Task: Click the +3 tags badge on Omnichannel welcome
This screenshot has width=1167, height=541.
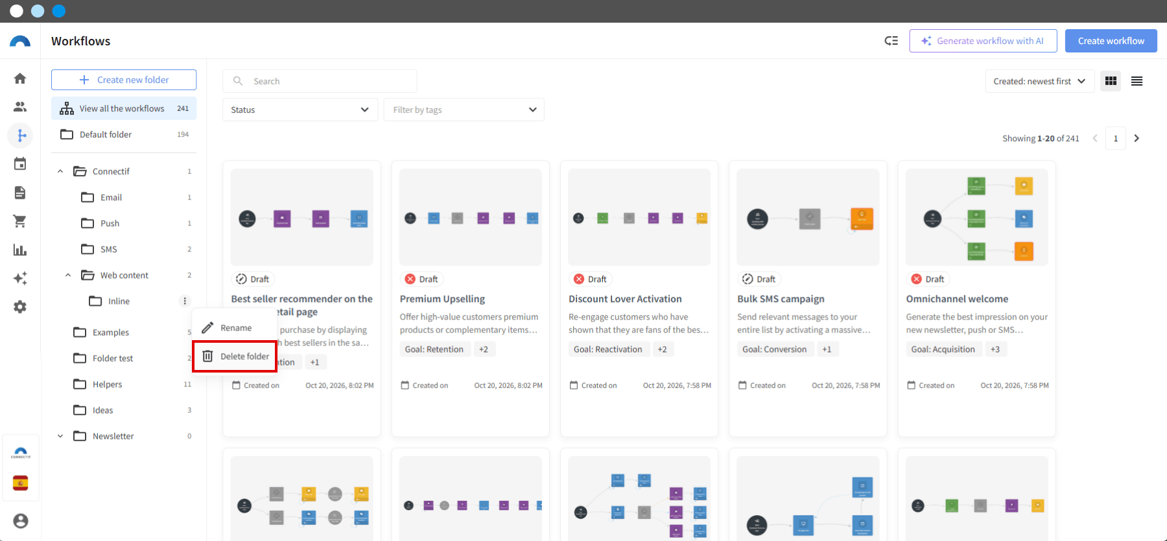Action: pos(995,349)
